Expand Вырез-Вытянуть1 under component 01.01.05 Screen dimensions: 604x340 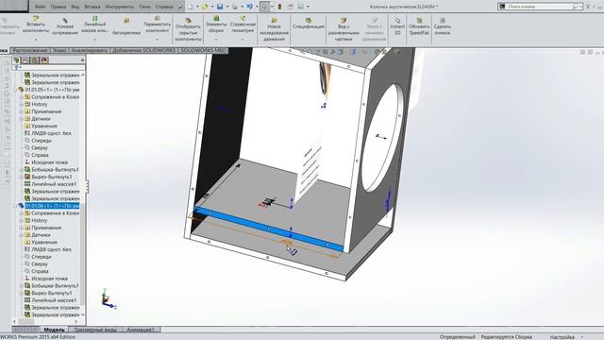tap(21, 177)
